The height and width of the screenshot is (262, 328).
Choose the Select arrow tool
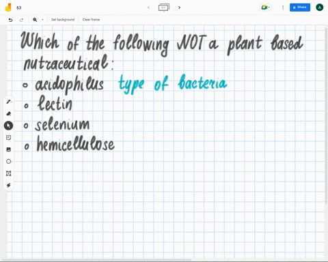[x=8, y=126]
